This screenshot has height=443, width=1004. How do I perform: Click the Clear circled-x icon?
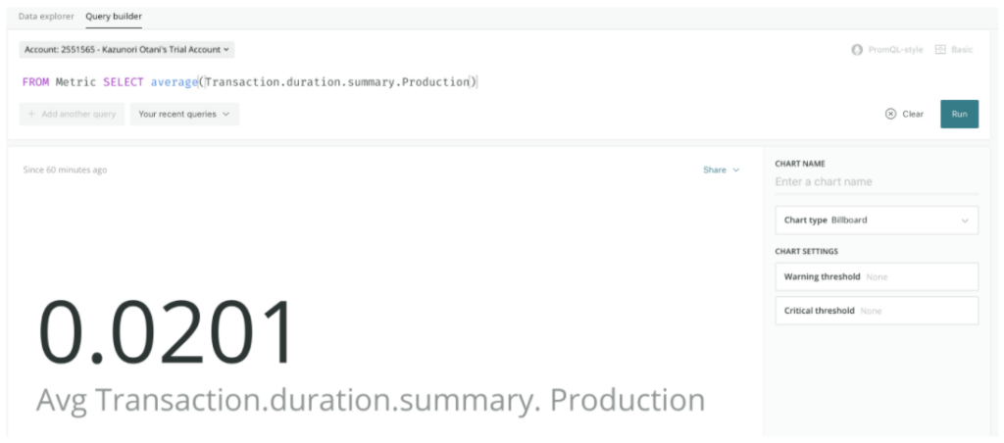pyautogui.click(x=890, y=114)
